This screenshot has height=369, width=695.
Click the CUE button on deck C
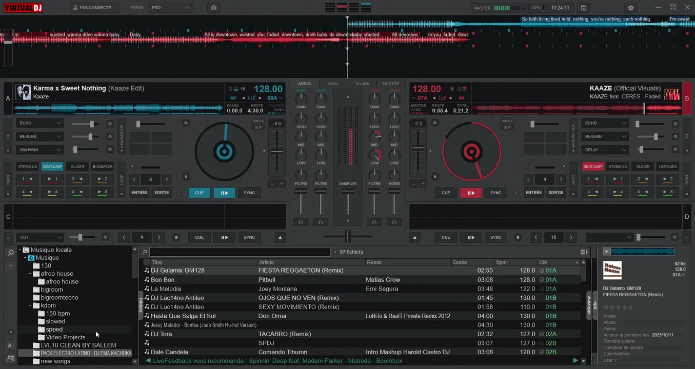tap(199, 237)
